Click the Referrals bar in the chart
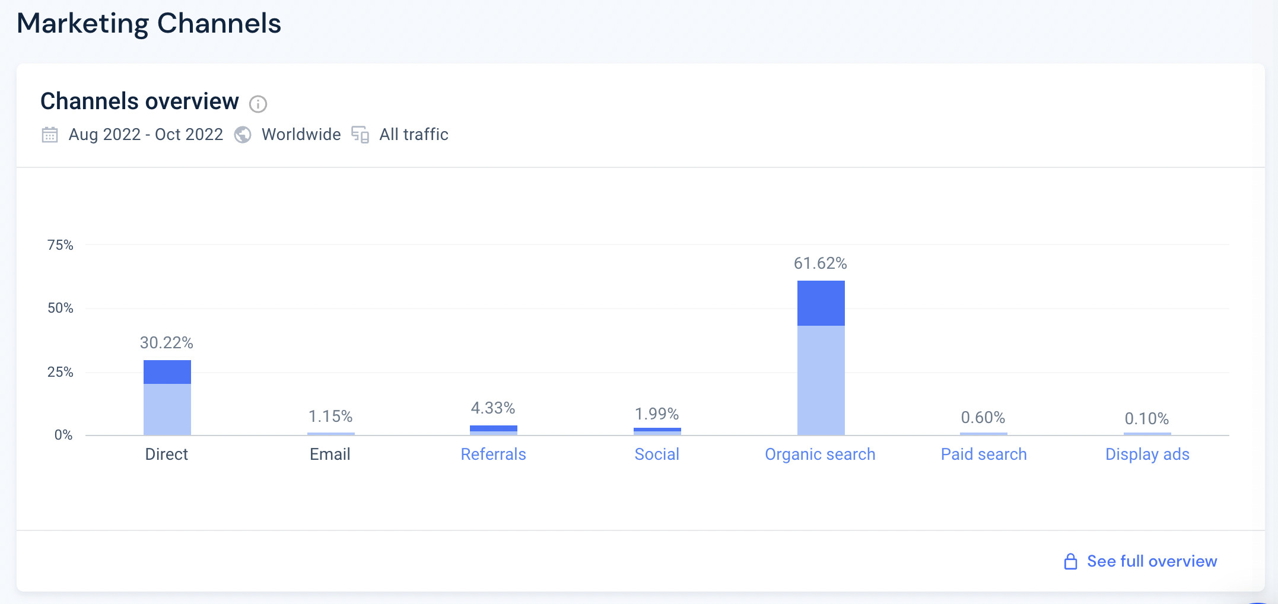Screen dimensions: 1278x604 494,430
